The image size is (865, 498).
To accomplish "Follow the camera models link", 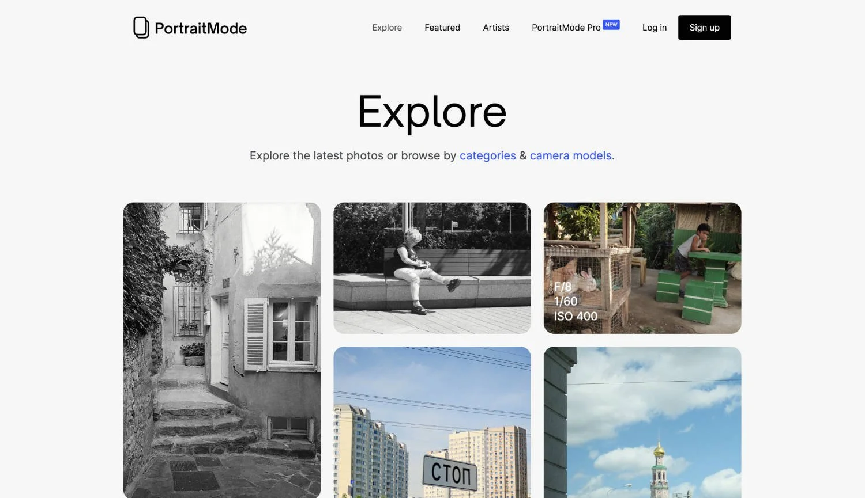I will pyautogui.click(x=571, y=155).
